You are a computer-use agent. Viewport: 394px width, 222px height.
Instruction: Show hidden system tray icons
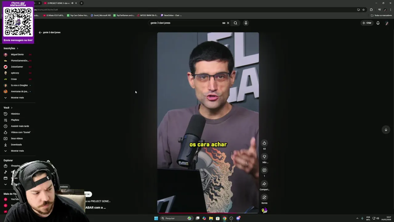pyautogui.click(x=357, y=218)
